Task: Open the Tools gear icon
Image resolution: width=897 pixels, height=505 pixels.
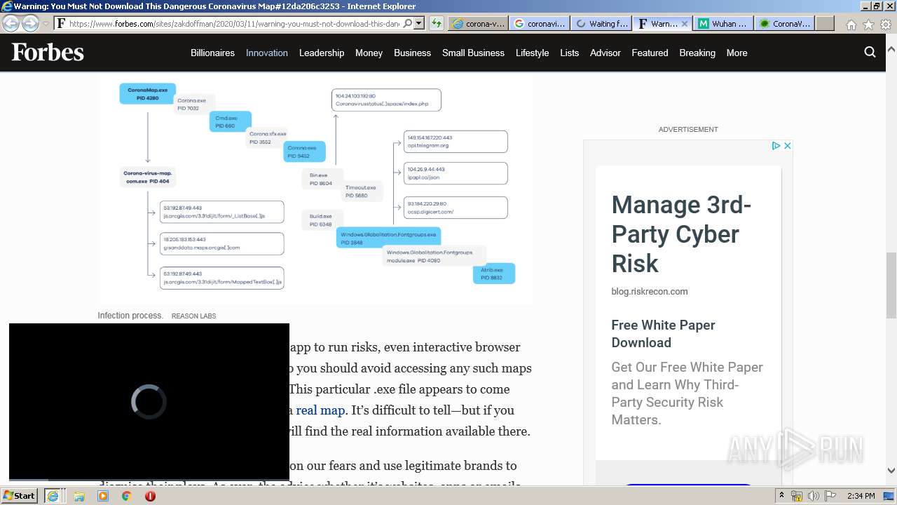Action: pos(886,25)
